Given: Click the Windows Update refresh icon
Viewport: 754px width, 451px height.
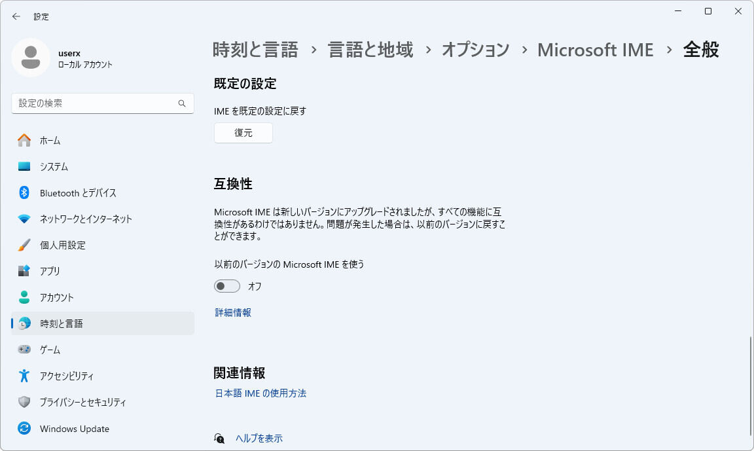Looking at the screenshot, I should [x=24, y=428].
